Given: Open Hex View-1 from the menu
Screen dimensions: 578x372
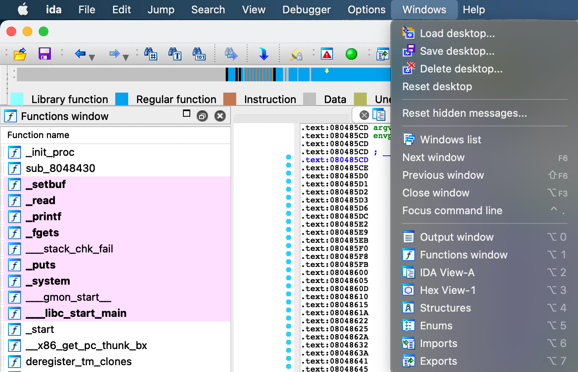Looking at the screenshot, I should [x=485, y=290].
